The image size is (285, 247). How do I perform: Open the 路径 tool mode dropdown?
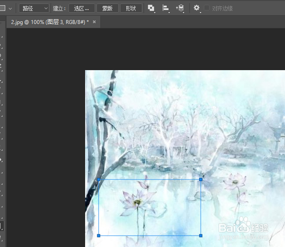(x=34, y=8)
